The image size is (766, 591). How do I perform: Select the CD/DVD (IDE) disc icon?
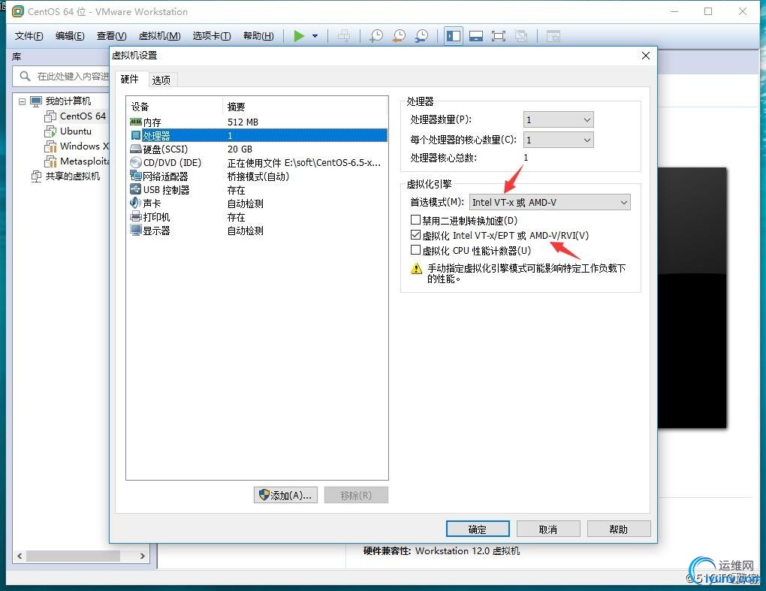[136, 163]
